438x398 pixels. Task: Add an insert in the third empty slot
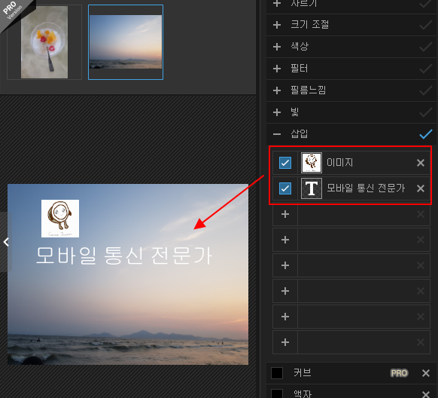(x=285, y=265)
